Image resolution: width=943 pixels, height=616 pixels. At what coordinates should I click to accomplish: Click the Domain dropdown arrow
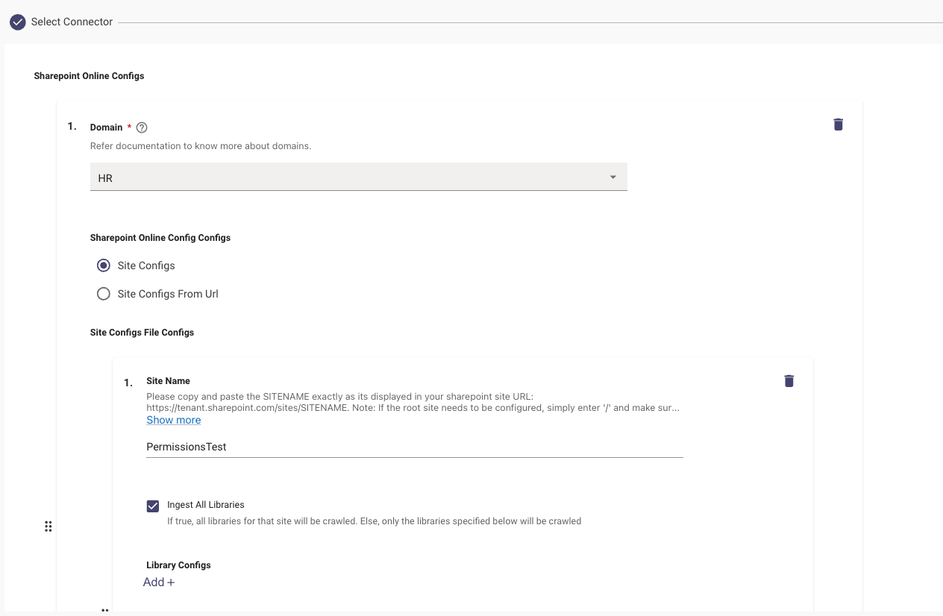613,177
